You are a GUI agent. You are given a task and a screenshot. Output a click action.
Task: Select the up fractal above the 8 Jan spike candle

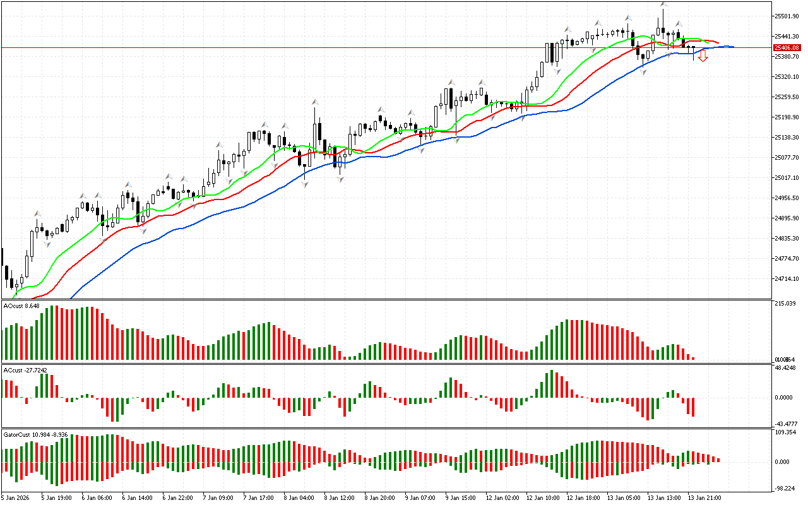[314, 102]
